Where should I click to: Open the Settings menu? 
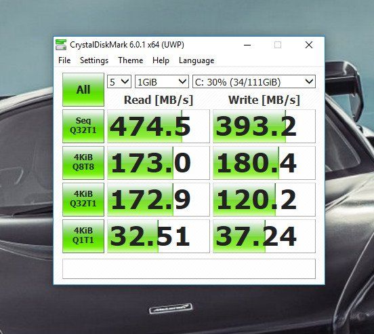[94, 60]
